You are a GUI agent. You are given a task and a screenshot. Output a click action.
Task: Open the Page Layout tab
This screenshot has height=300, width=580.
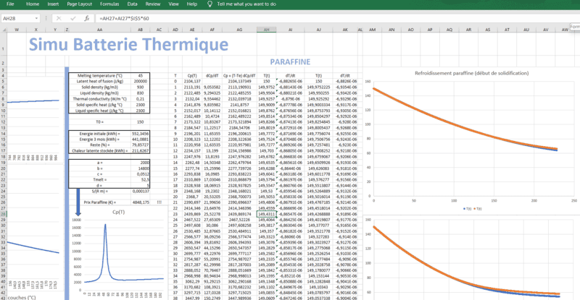tap(79, 4)
